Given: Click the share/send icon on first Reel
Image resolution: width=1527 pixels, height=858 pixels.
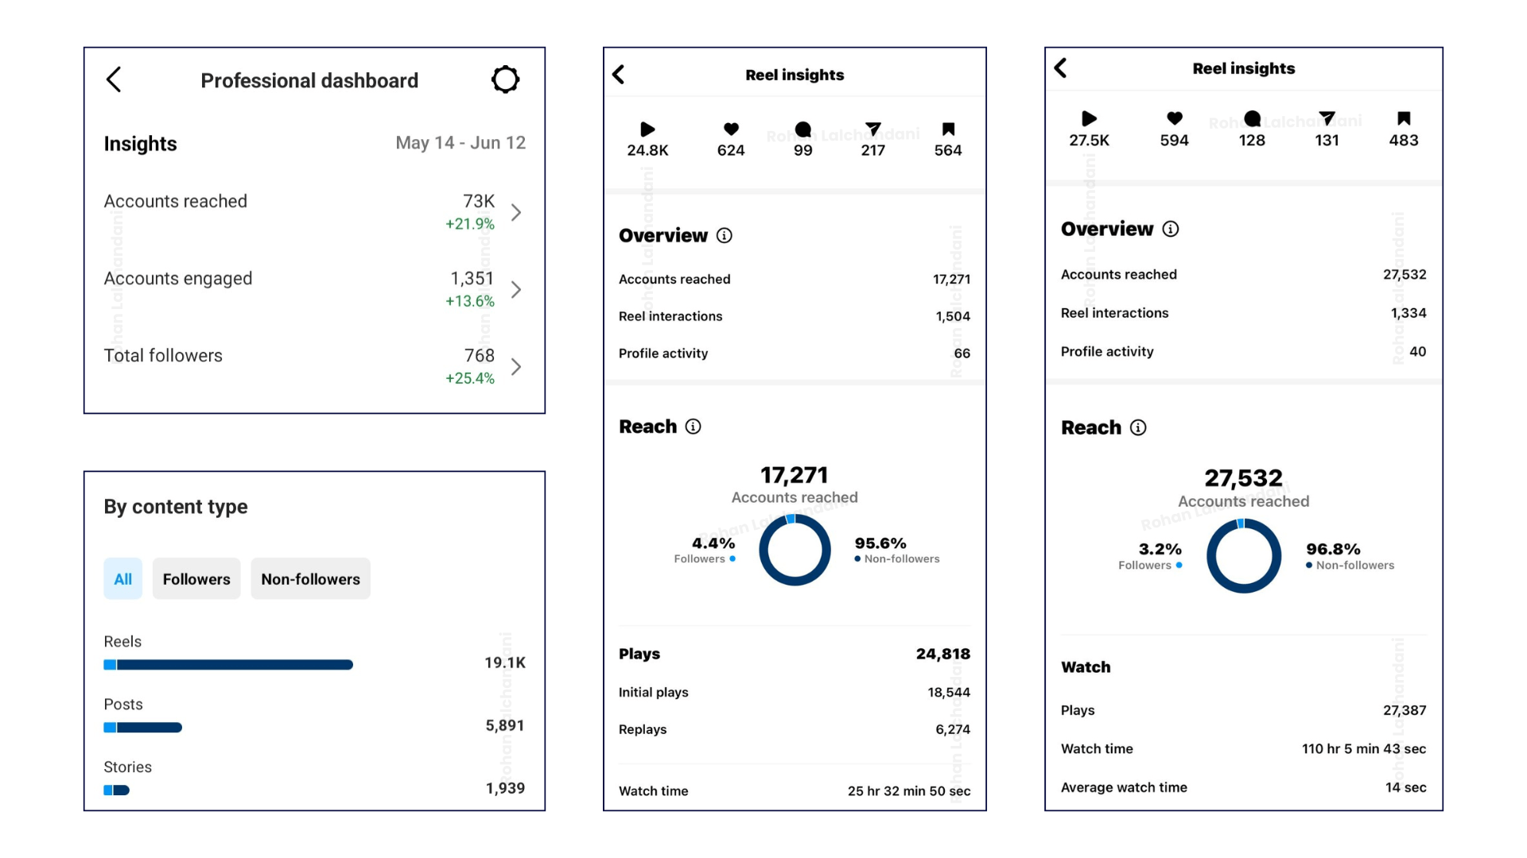Looking at the screenshot, I should (x=872, y=126).
